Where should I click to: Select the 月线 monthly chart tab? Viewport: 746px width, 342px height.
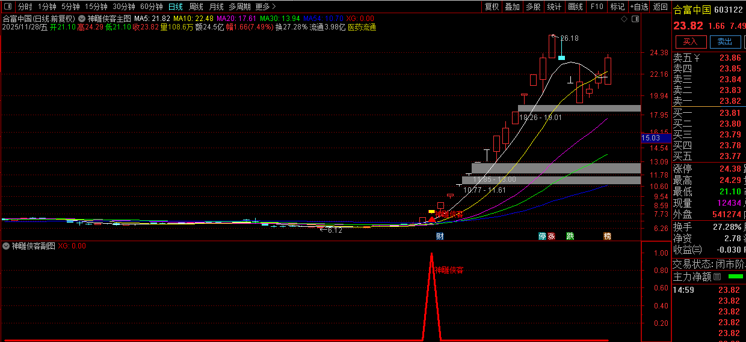coord(216,7)
